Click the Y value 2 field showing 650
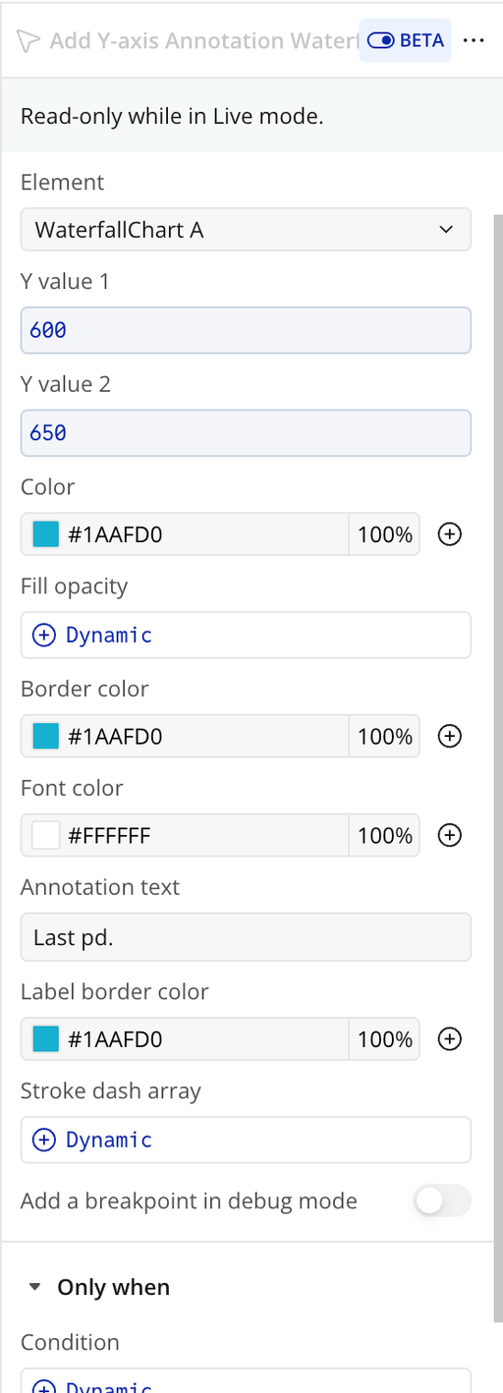Image resolution: width=503 pixels, height=1393 pixels. point(246,432)
